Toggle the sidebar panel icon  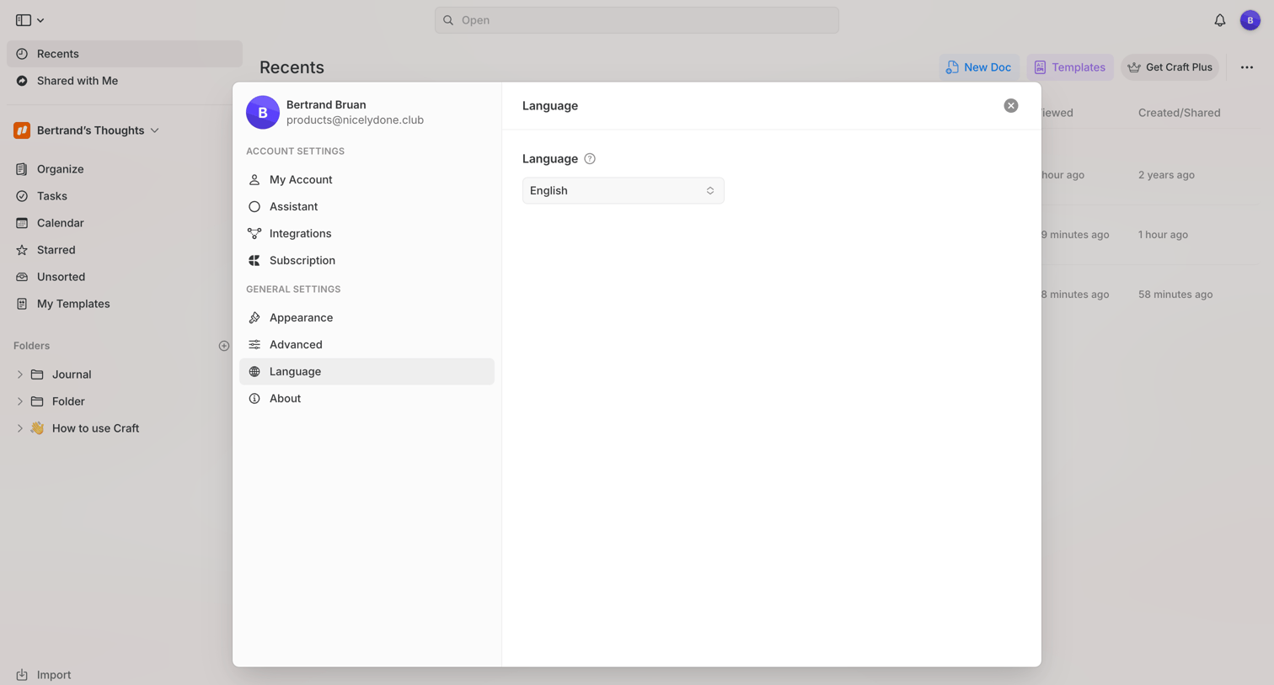click(24, 20)
